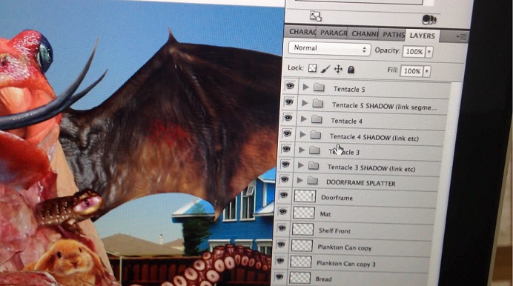Select the layer named Doorframe

pyautogui.click(x=337, y=198)
